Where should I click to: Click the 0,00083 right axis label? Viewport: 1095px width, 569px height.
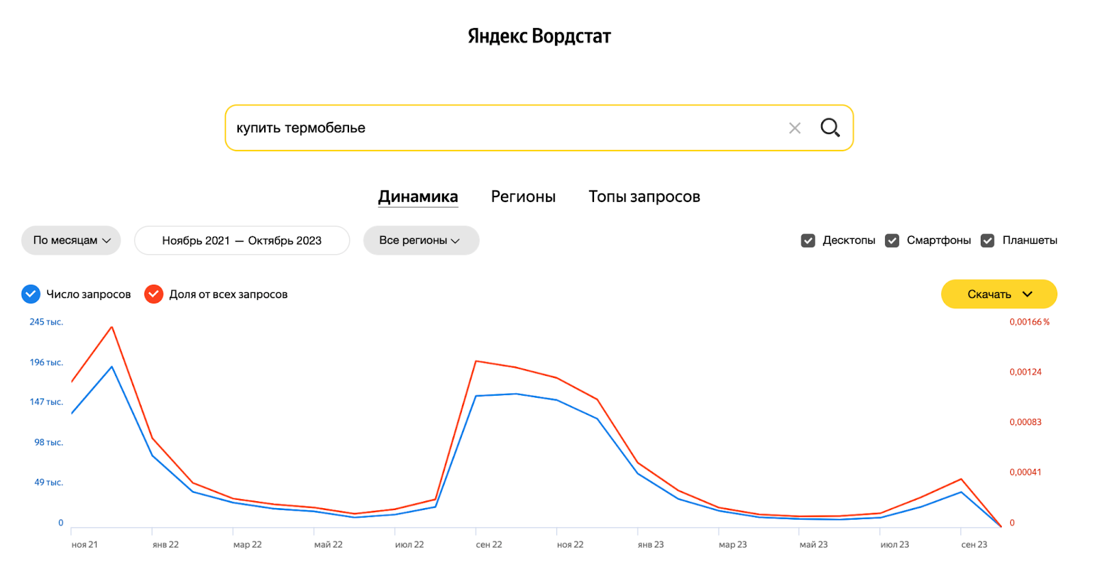tap(1025, 422)
